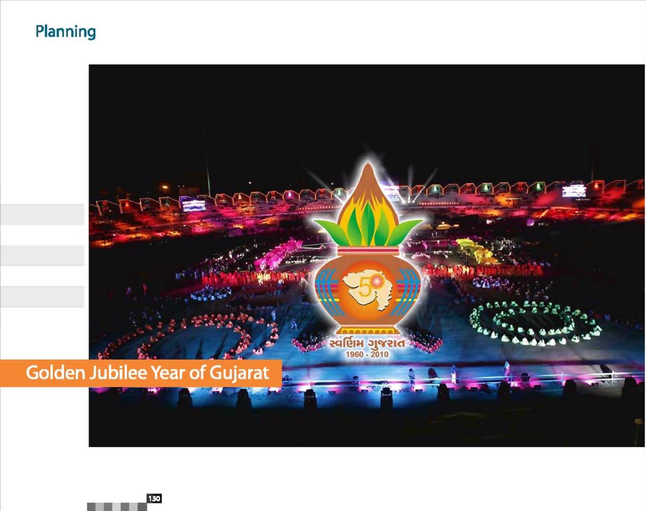
Task: Select the bottom gray sidebar bar
Action: pyautogui.click(x=42, y=296)
